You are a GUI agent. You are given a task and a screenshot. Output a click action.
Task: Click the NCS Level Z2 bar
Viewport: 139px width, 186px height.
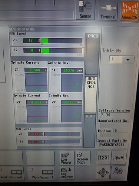pyautogui.click(x=62, y=142)
